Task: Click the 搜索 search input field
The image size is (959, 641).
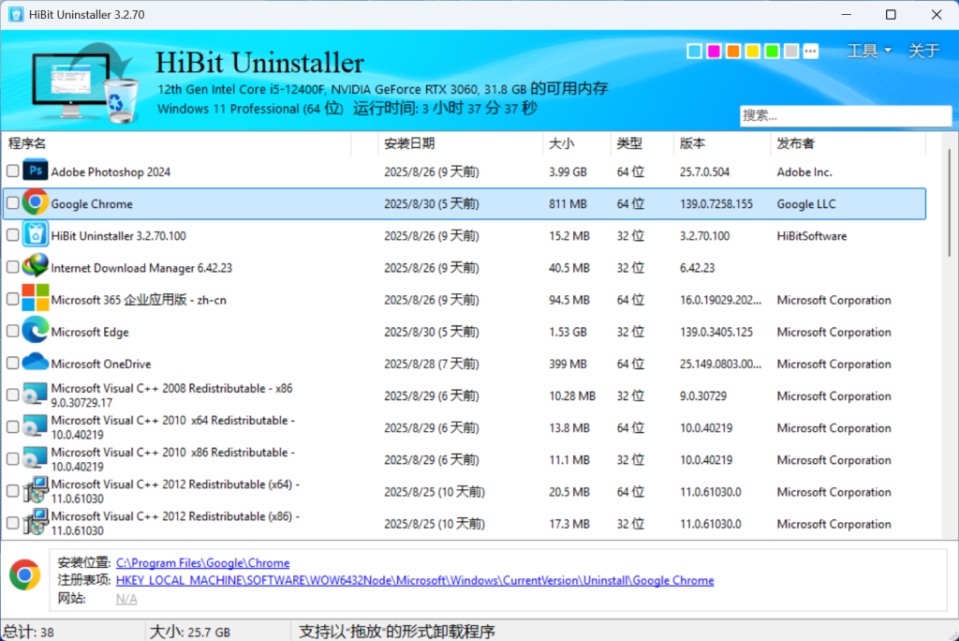Action: click(x=845, y=115)
